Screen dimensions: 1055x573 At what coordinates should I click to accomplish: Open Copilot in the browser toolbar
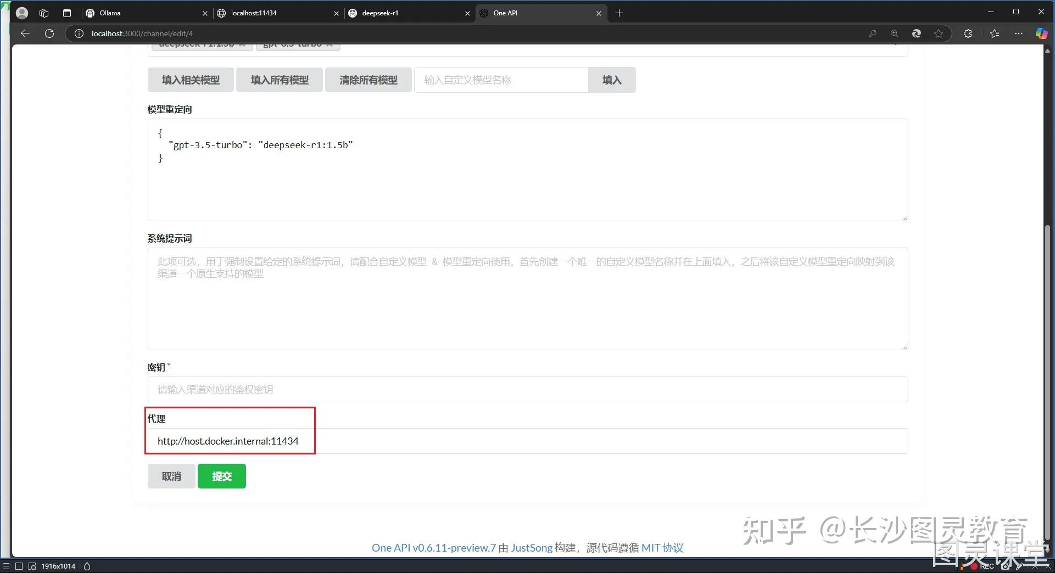(x=1041, y=33)
